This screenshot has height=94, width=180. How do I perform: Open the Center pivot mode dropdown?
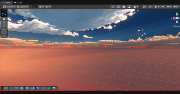pyautogui.click(x=9, y=7)
